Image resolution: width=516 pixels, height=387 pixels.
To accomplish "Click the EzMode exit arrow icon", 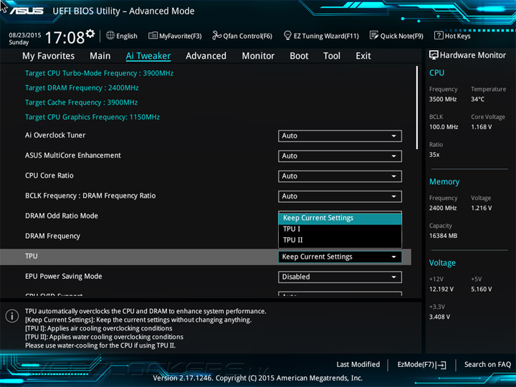I will (441, 365).
